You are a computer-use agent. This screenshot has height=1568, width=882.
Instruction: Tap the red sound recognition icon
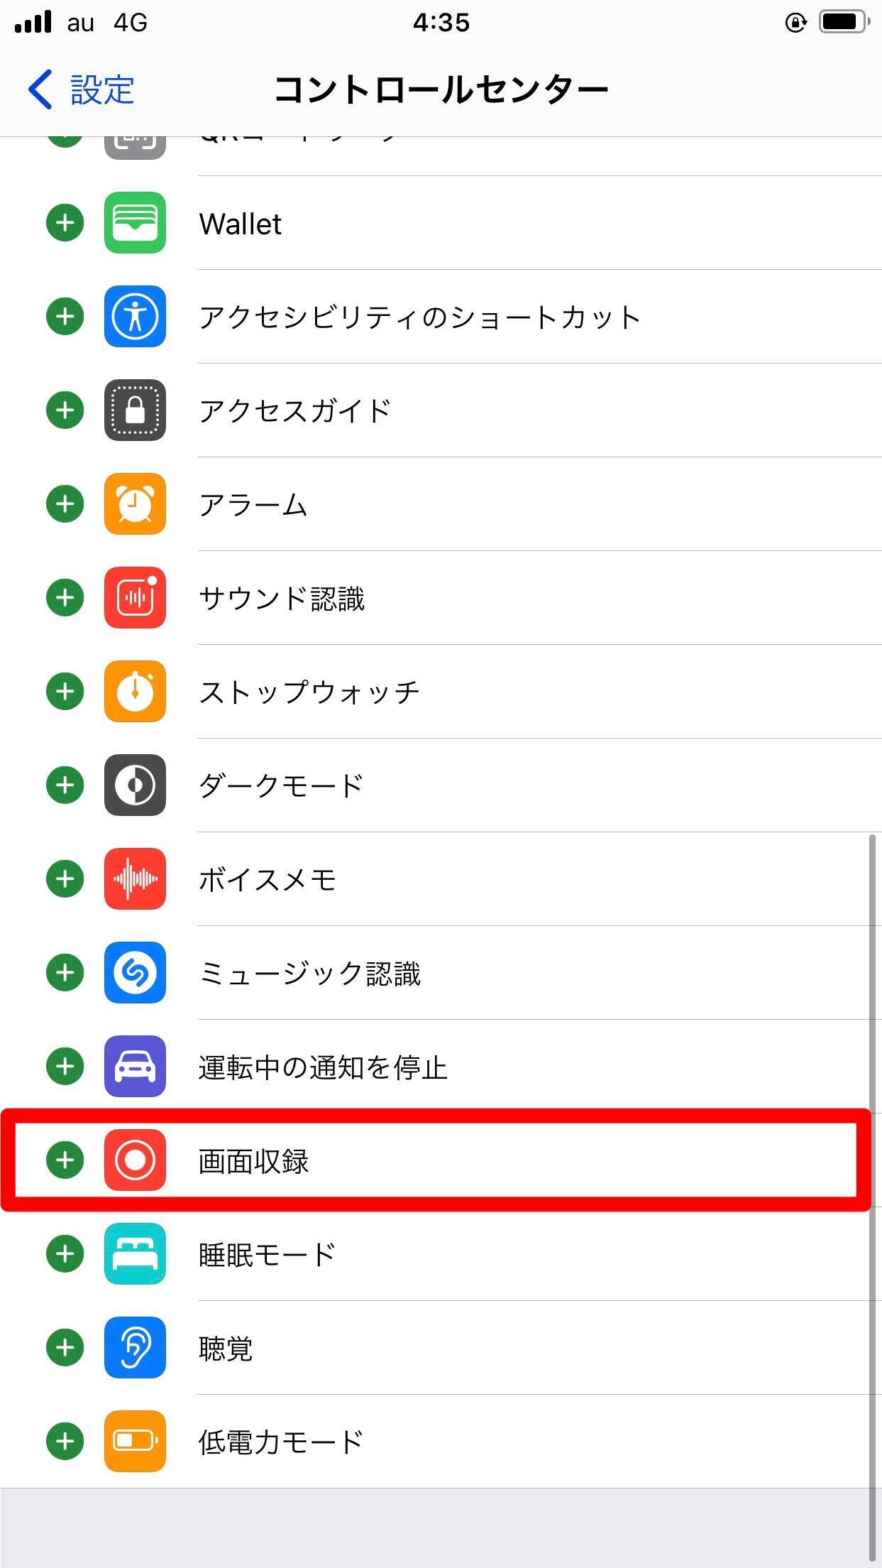pos(135,597)
